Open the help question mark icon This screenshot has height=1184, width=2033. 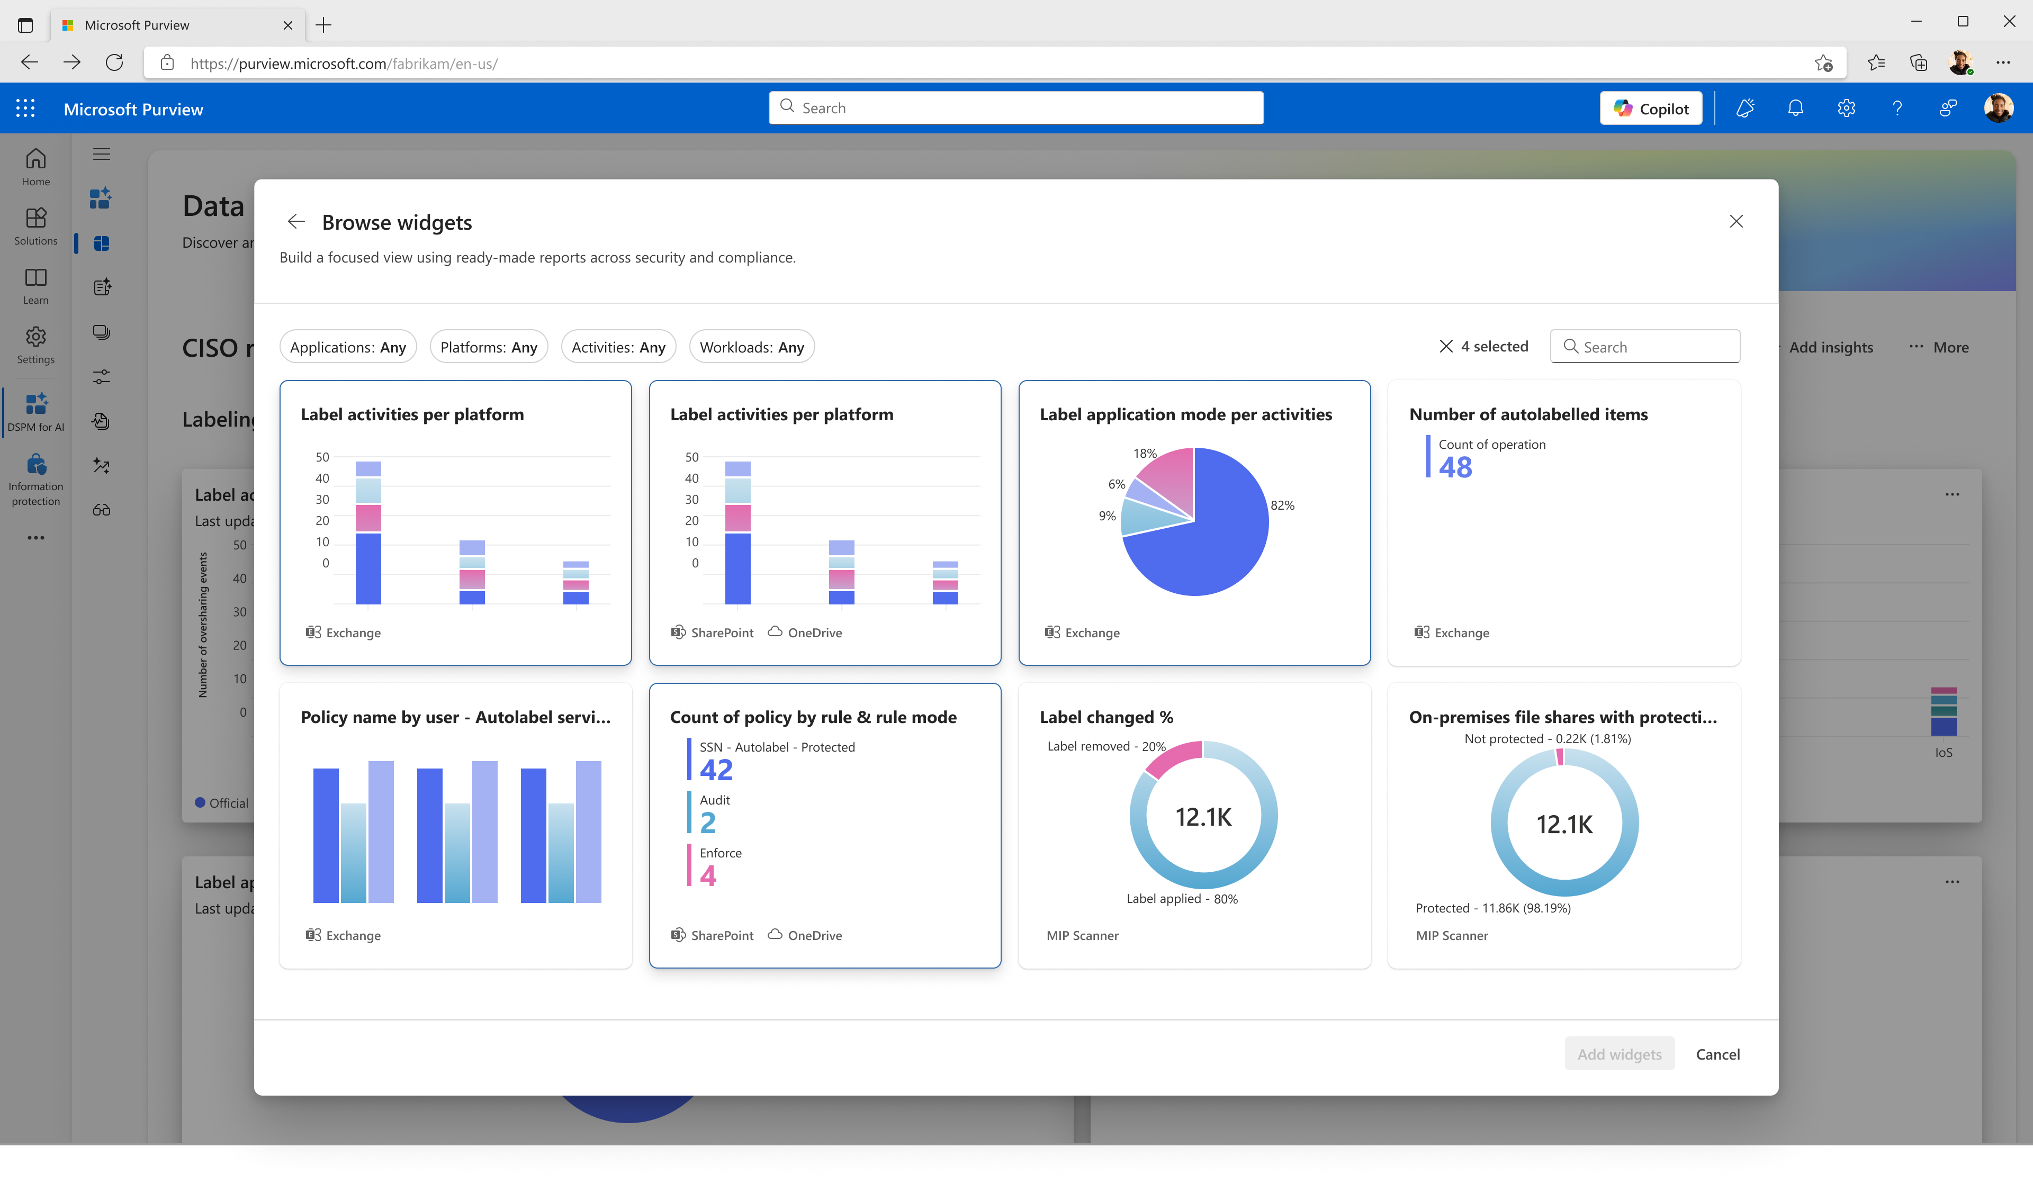[1896, 108]
